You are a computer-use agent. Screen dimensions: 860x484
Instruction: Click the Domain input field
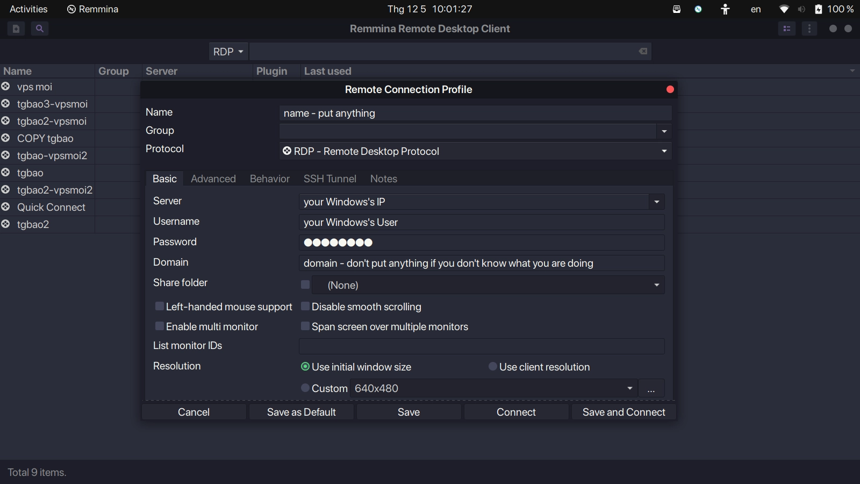pos(482,263)
